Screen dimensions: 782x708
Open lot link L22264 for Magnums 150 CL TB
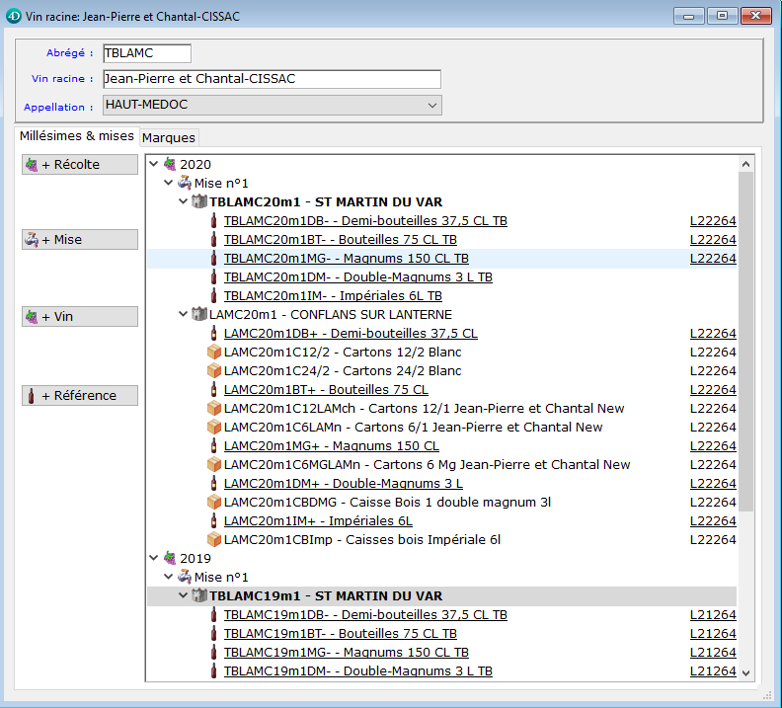coord(712,259)
